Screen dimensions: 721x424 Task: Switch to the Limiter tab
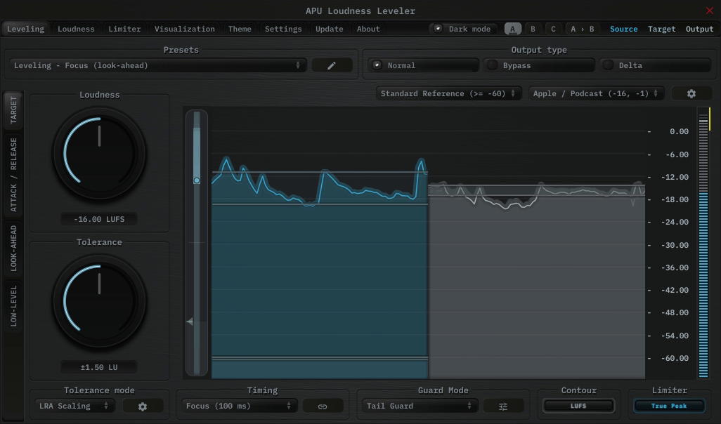(124, 29)
